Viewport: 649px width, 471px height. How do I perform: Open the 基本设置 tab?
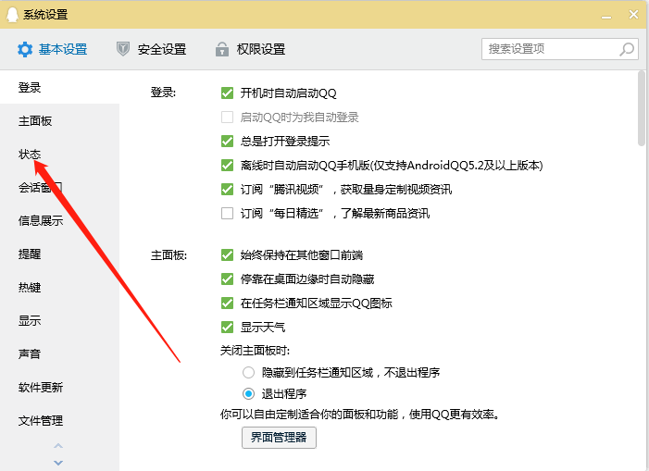53,50
